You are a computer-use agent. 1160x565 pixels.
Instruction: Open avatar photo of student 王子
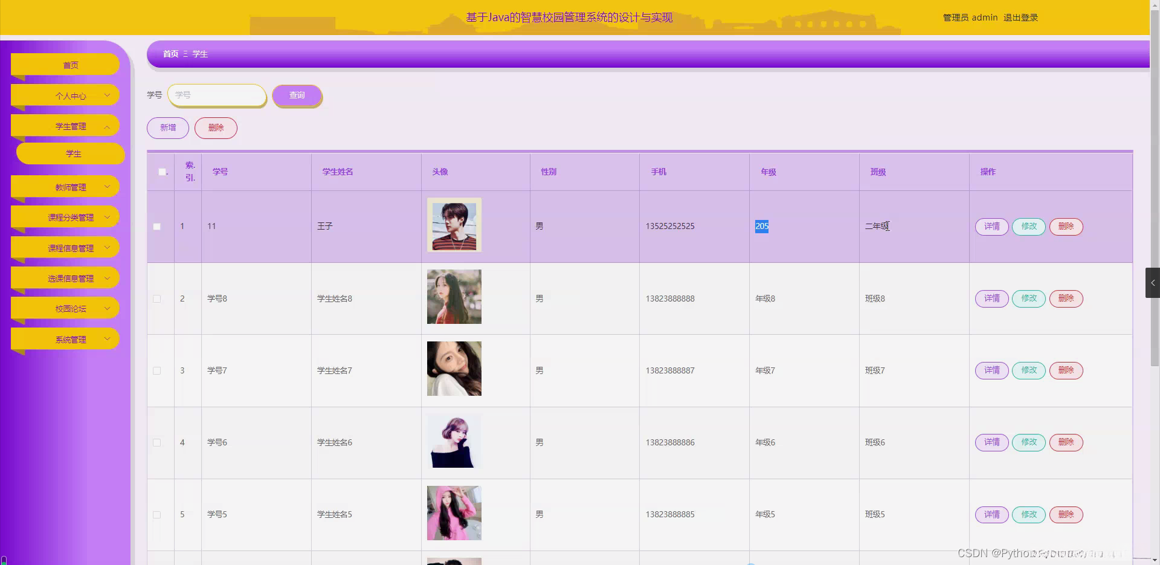[454, 225]
